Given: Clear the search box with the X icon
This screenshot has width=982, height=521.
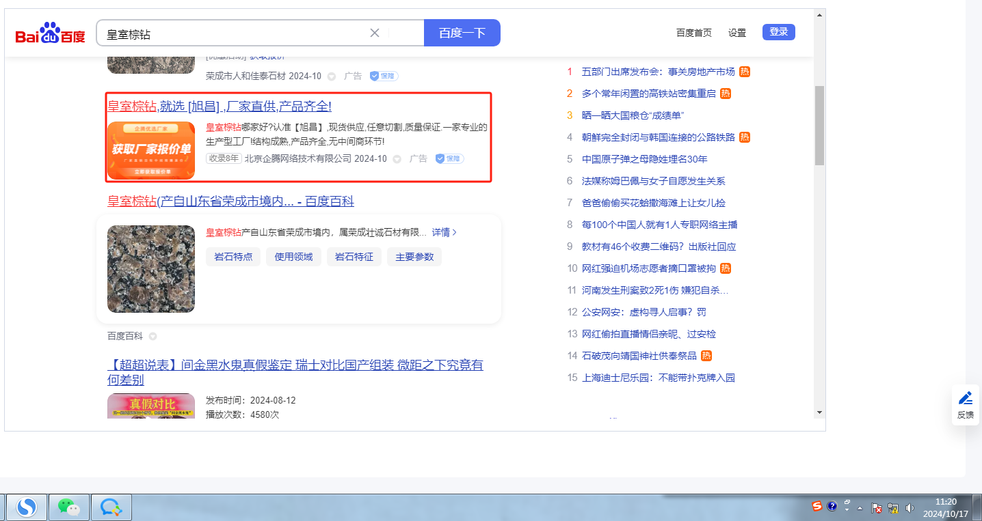Looking at the screenshot, I should click(x=375, y=33).
